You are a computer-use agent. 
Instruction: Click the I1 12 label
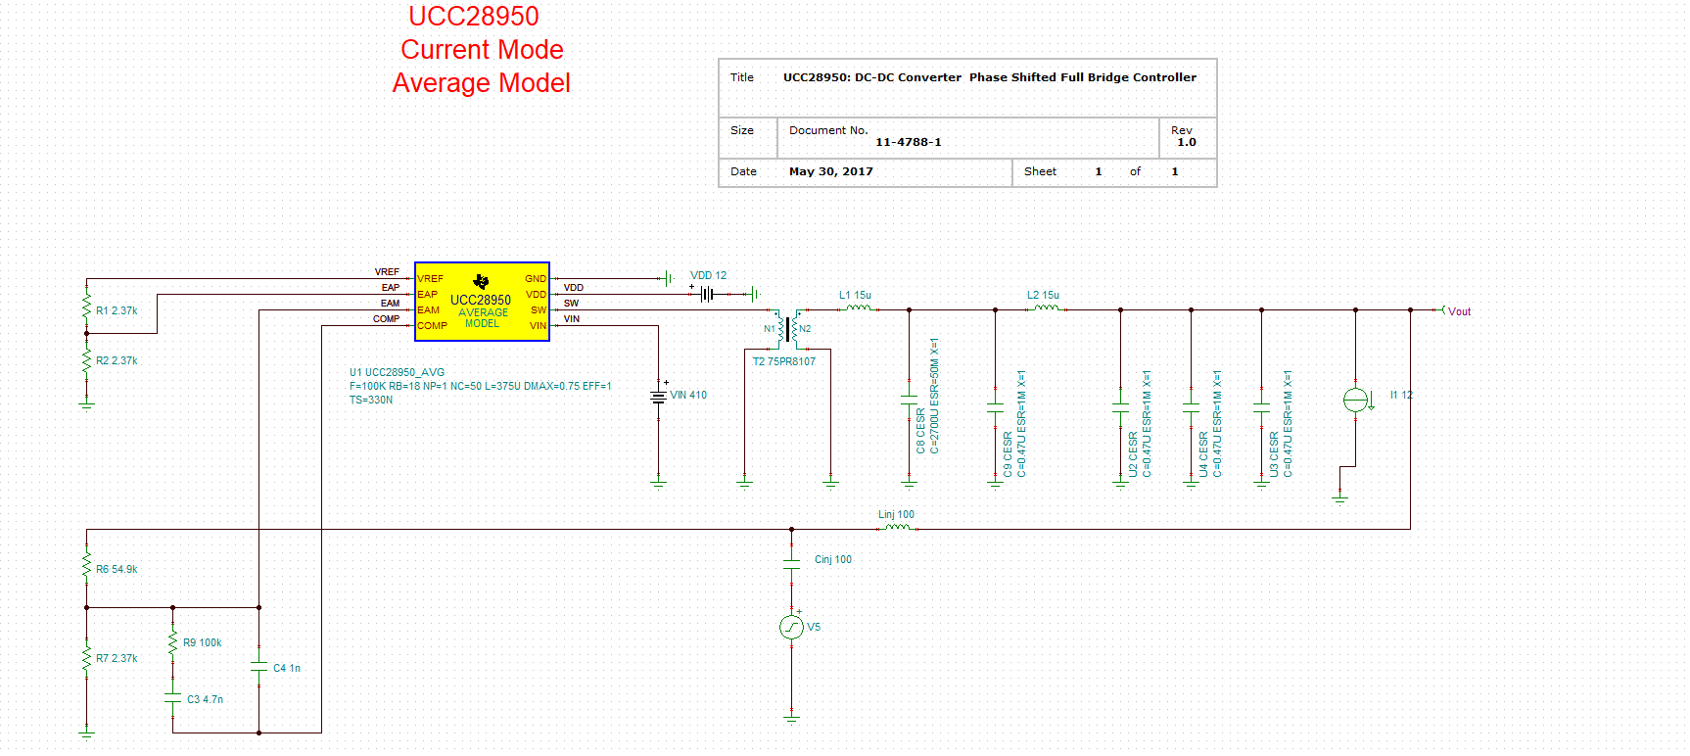pyautogui.click(x=1401, y=395)
